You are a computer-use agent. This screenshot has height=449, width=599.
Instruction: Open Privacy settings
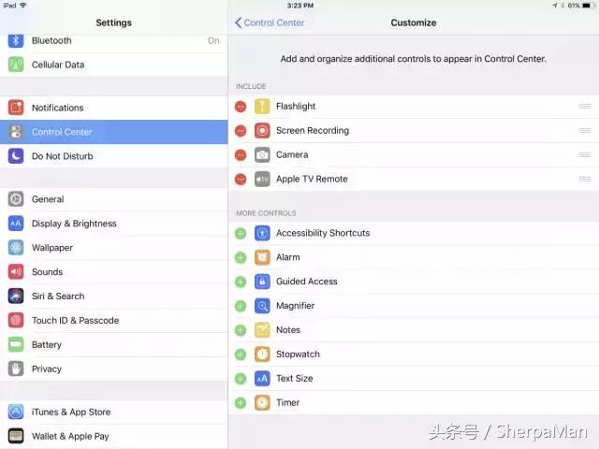point(114,369)
